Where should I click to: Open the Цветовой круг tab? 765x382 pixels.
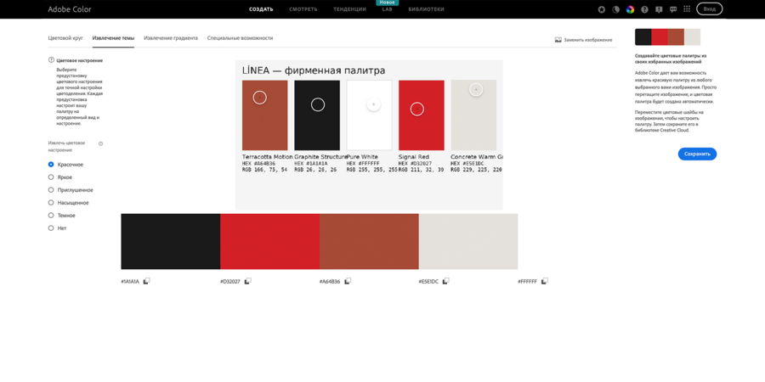tap(65, 38)
